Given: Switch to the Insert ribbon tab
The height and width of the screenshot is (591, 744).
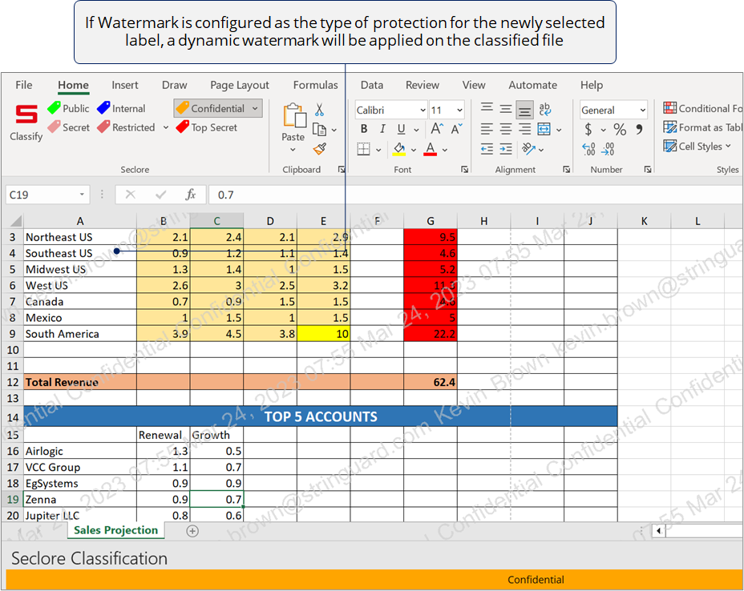Looking at the screenshot, I should [125, 85].
